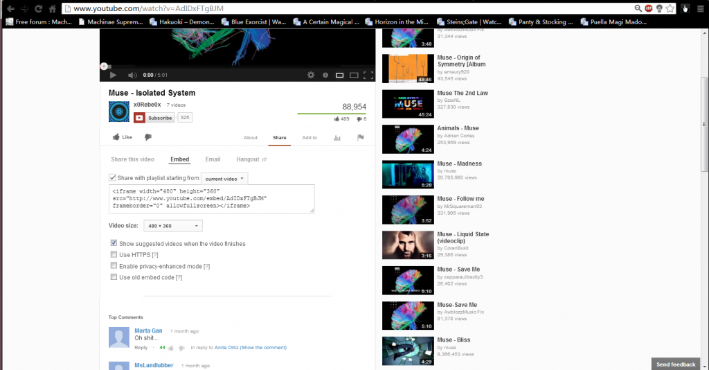Open Muse - Bliss suggested video title
Image resolution: width=709 pixels, height=370 pixels.
(x=454, y=340)
